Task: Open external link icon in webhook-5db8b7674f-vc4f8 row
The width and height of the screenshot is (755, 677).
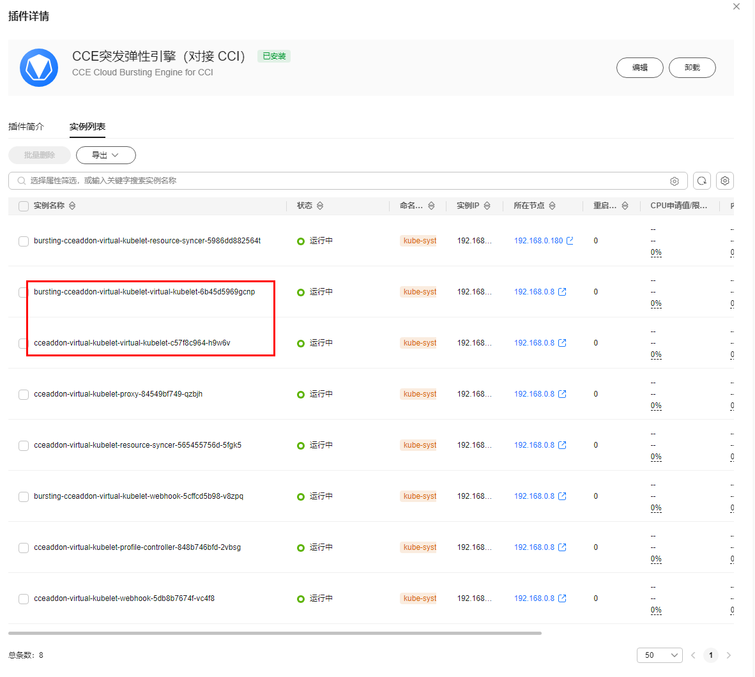Action: coord(562,598)
